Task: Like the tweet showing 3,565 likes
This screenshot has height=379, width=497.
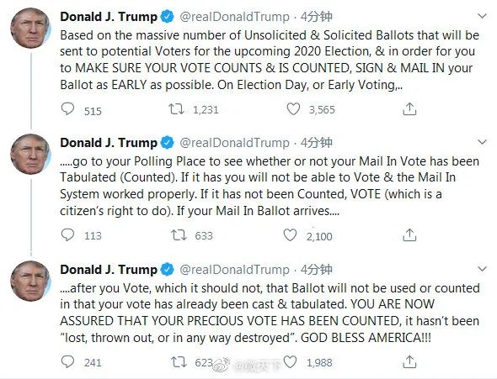Action: click(293, 109)
